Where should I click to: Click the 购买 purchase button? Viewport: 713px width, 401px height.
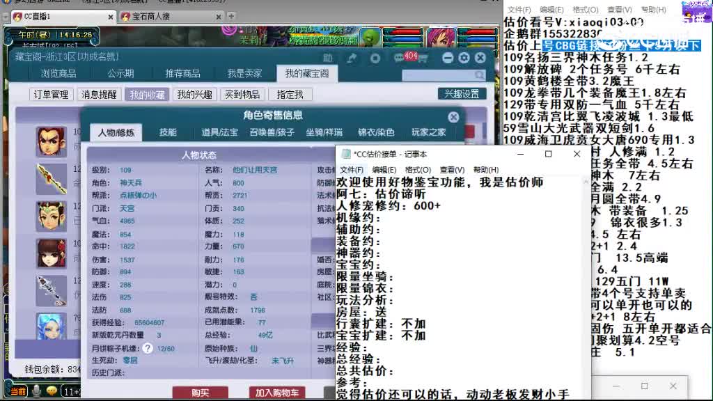click(200, 392)
